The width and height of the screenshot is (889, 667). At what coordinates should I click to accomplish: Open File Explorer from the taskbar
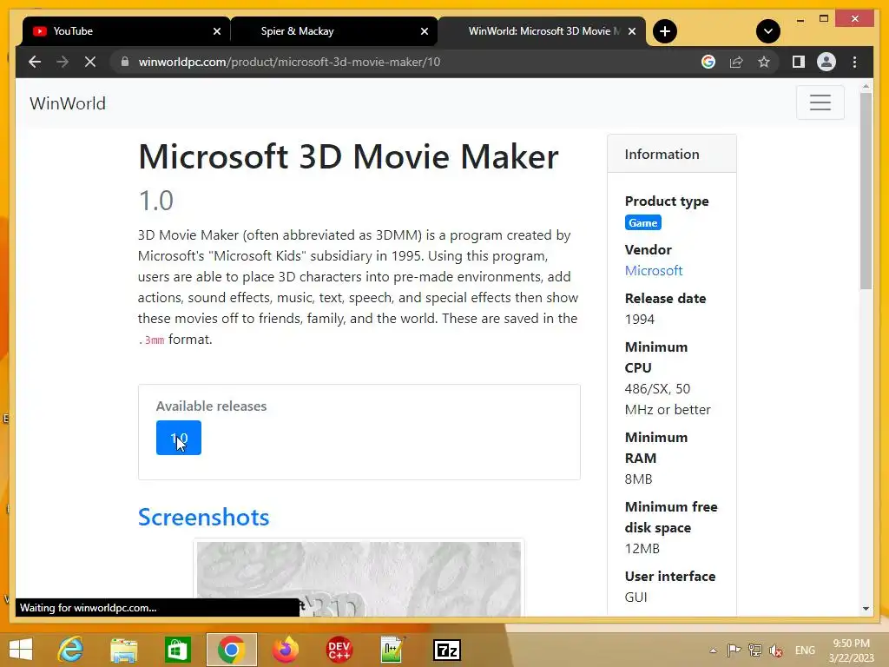(123, 650)
